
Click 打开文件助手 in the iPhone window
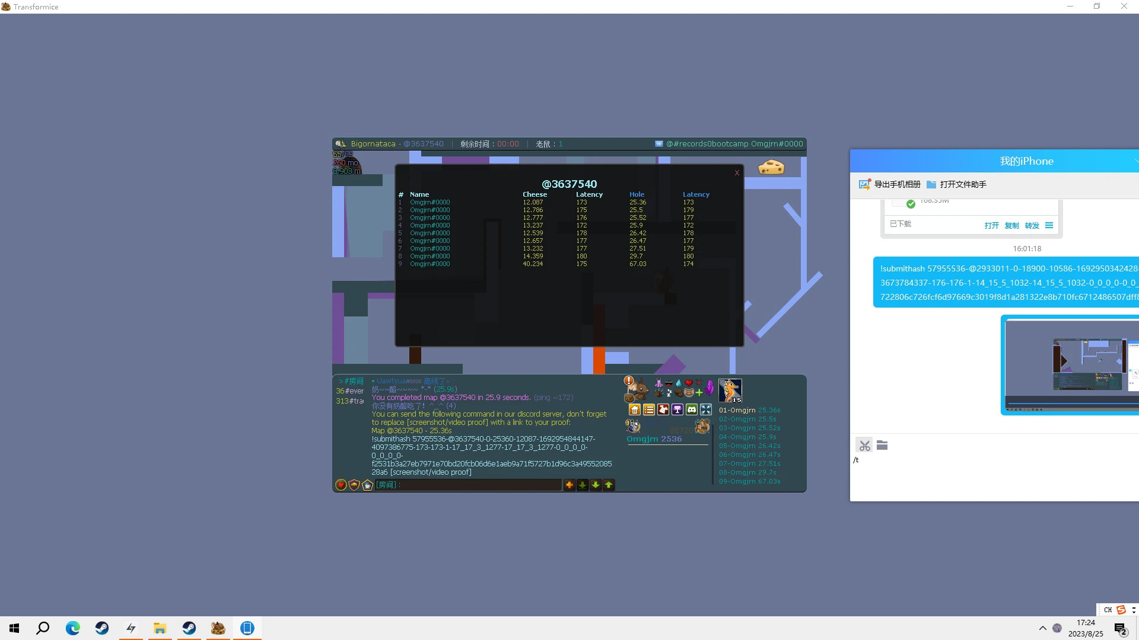pos(957,184)
